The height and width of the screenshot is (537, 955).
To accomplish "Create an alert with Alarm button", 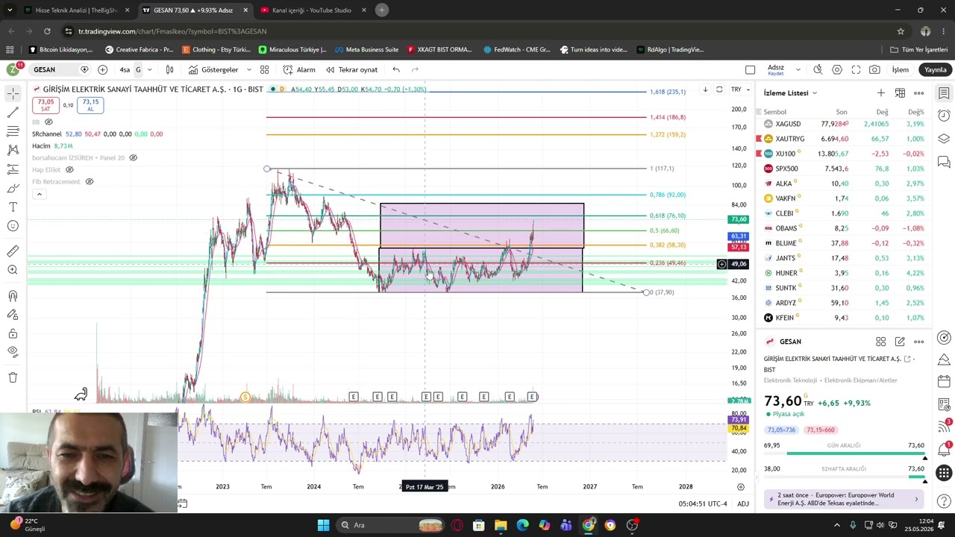I will point(298,69).
